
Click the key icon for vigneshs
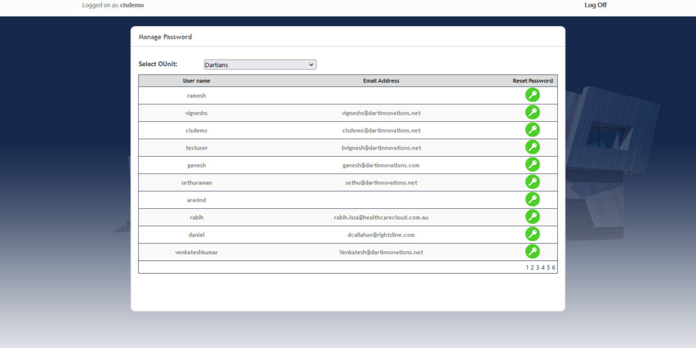pos(532,111)
